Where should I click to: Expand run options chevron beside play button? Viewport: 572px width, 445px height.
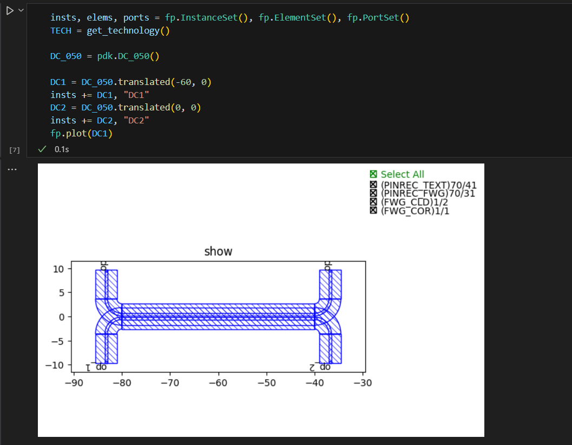click(21, 10)
